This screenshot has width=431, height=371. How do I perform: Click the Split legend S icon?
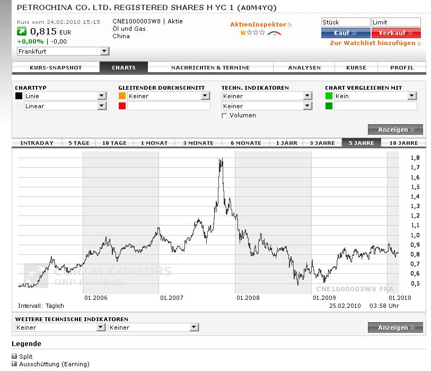click(14, 356)
